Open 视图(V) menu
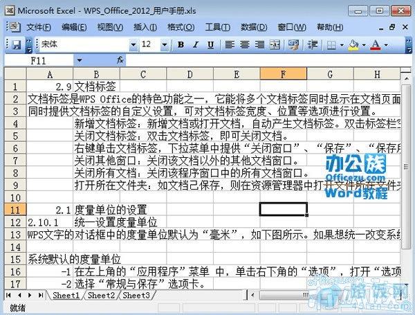Image resolution: width=415 pixels, height=315 pixels. 110,27
